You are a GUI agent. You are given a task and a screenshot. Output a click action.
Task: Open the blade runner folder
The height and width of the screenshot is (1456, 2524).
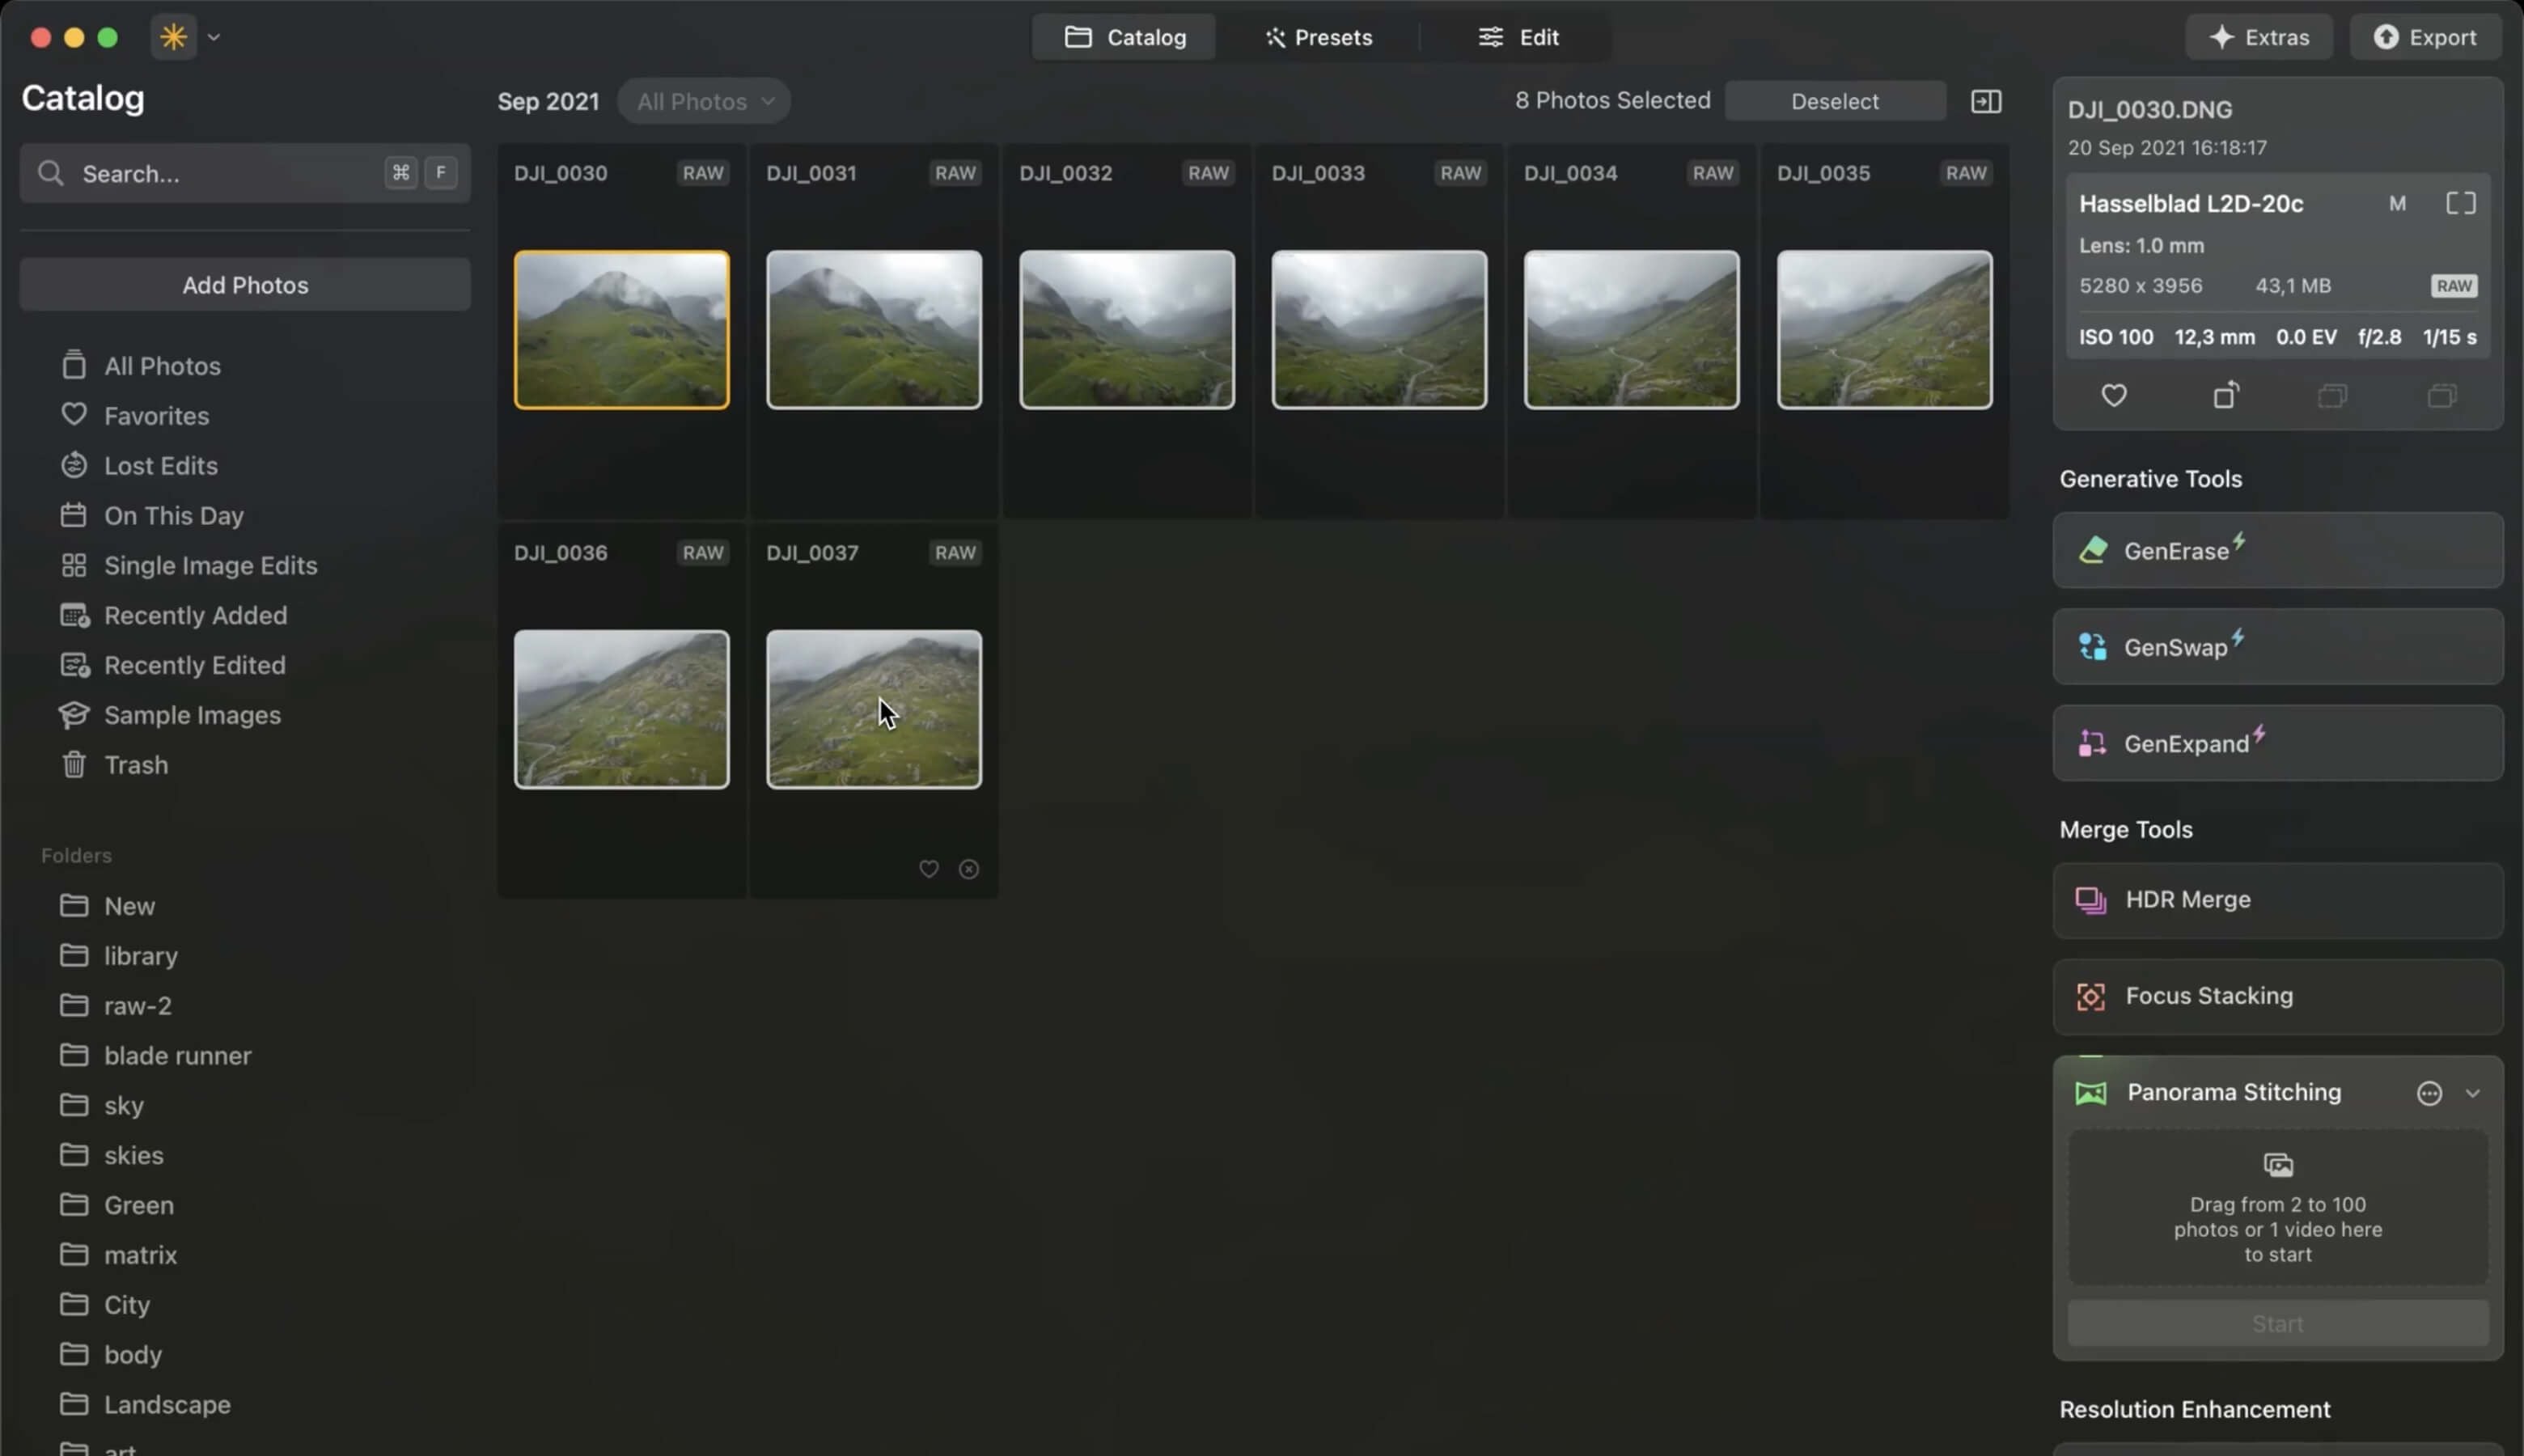pyautogui.click(x=177, y=1056)
